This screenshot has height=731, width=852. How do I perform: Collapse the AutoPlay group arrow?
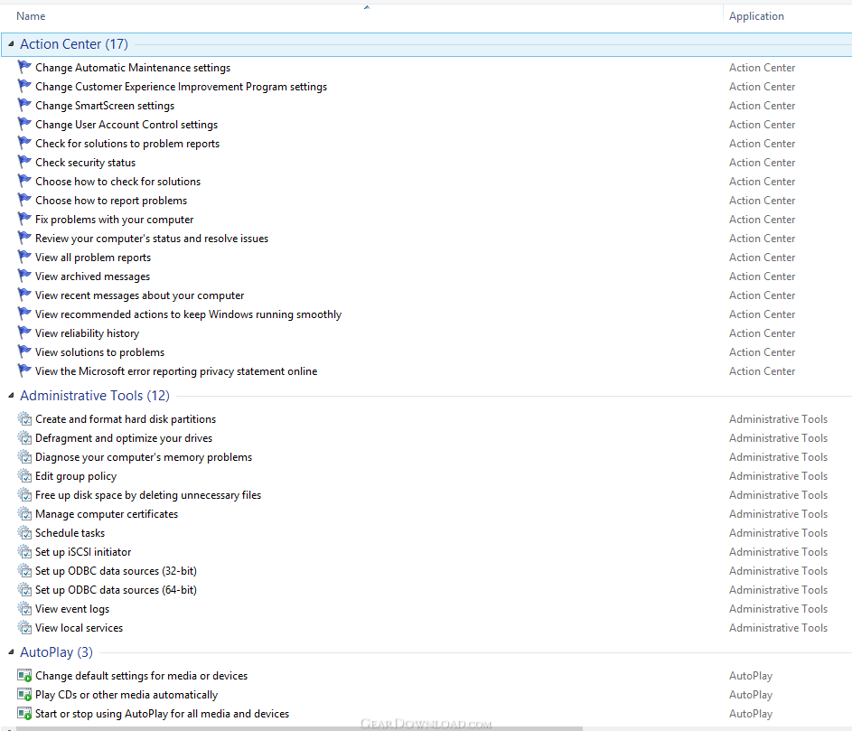click(10, 651)
